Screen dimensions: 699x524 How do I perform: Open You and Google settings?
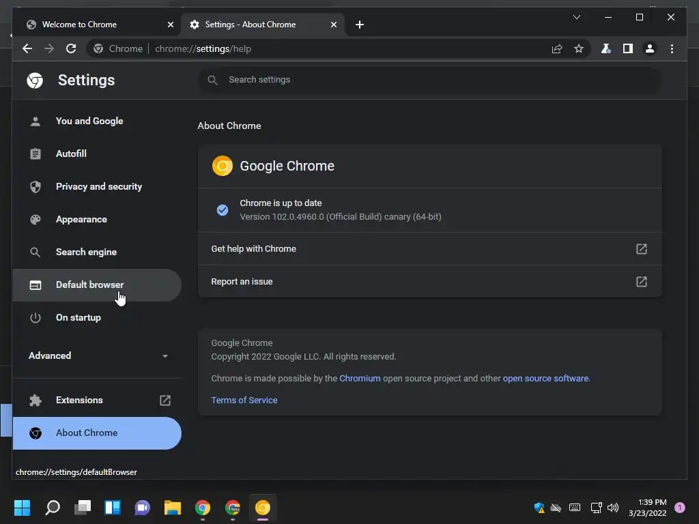click(x=97, y=121)
